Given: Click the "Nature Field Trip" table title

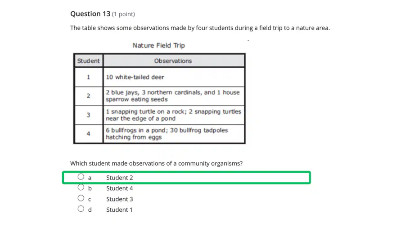Looking at the screenshot, I should pyautogui.click(x=158, y=45).
